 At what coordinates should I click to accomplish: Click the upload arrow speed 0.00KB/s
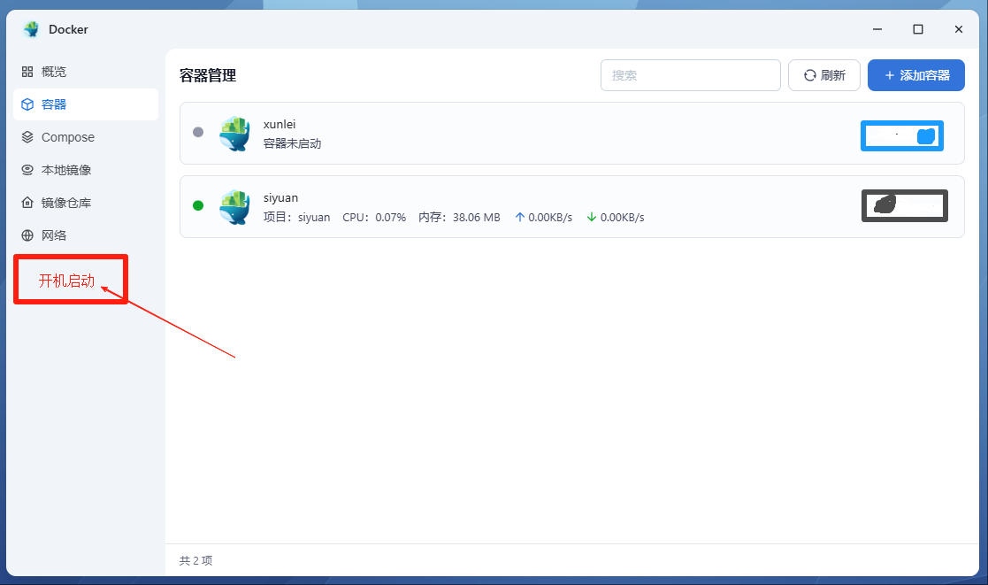point(544,218)
